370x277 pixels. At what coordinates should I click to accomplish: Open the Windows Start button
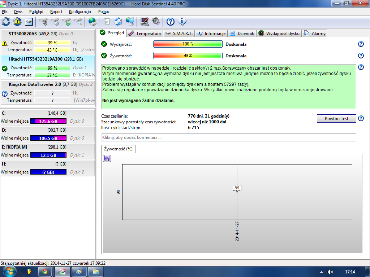click(x=9, y=271)
